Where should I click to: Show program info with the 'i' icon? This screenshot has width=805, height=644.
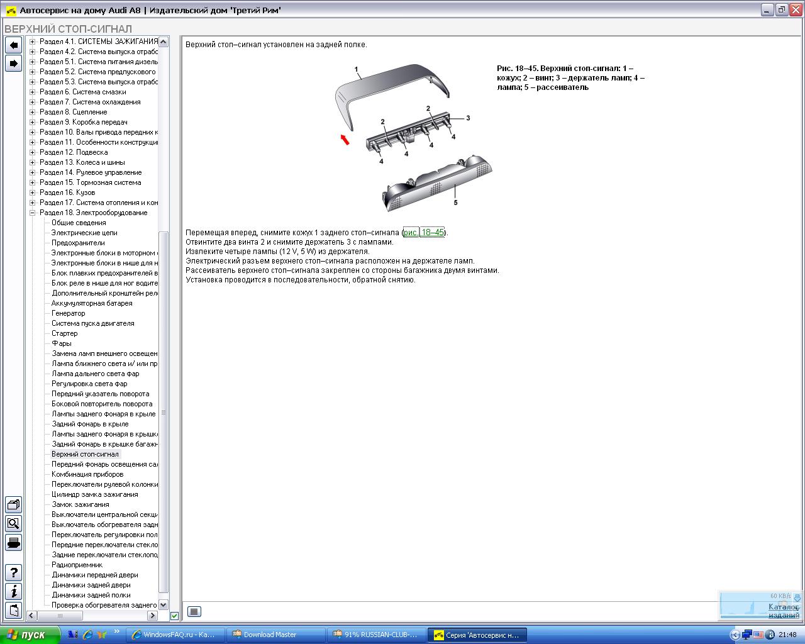pos(13,591)
